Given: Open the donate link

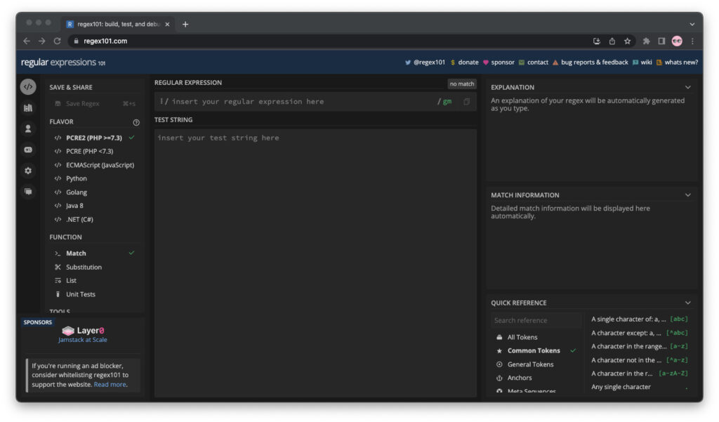Looking at the screenshot, I should point(465,62).
